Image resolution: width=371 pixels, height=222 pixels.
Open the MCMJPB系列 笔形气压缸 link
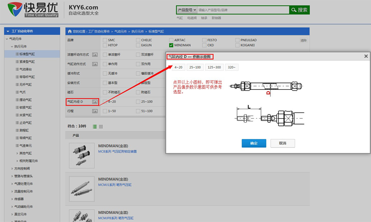[116, 218]
